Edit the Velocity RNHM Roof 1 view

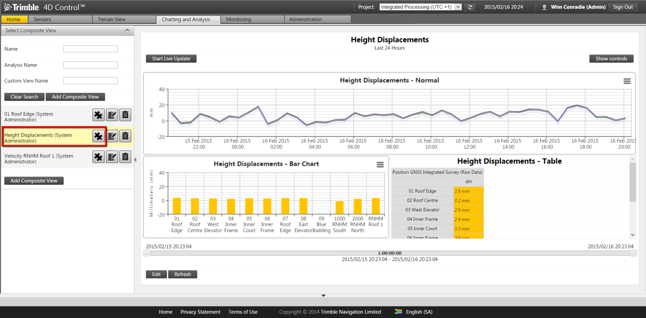pyautogui.click(x=112, y=157)
